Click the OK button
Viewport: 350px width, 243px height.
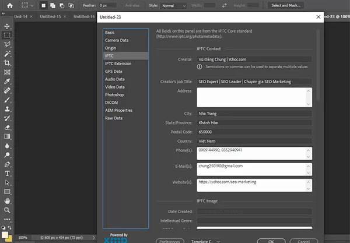pyautogui.click(x=271, y=241)
